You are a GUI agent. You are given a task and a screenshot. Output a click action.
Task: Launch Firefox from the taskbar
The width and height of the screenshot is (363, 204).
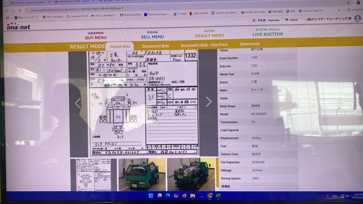tap(184, 196)
